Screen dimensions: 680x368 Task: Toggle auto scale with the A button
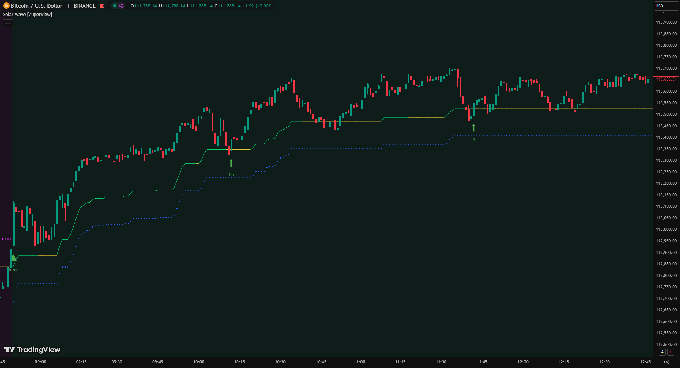(x=662, y=352)
